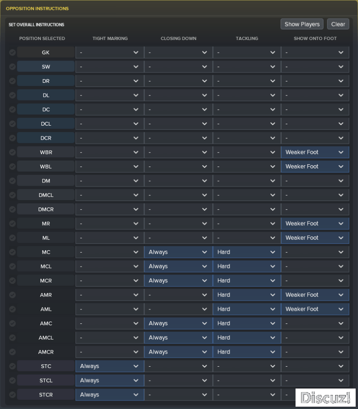
Task: Open Always closing down dropdown for AMC
Action: 178,323
